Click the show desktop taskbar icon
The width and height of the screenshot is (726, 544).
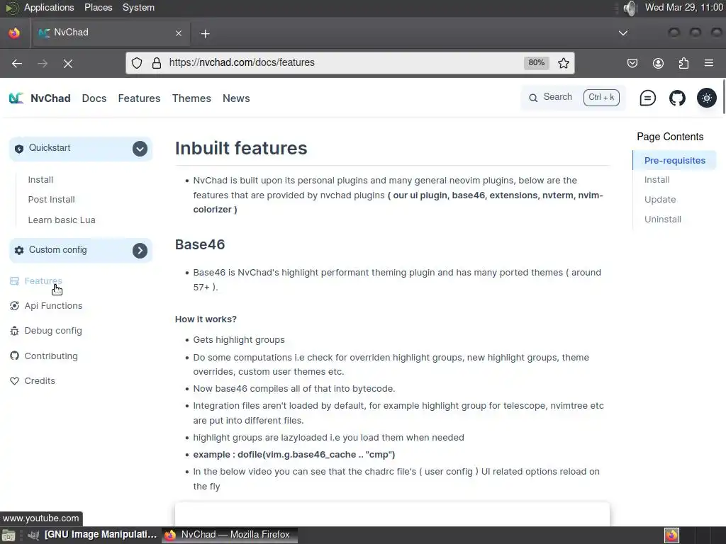pyautogui.click(x=9, y=535)
